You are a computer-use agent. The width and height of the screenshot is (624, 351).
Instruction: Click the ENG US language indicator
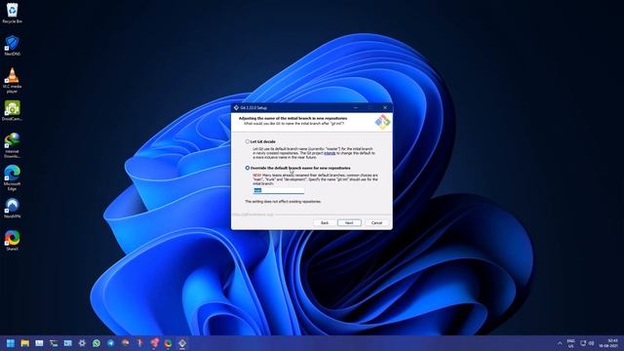click(570, 343)
